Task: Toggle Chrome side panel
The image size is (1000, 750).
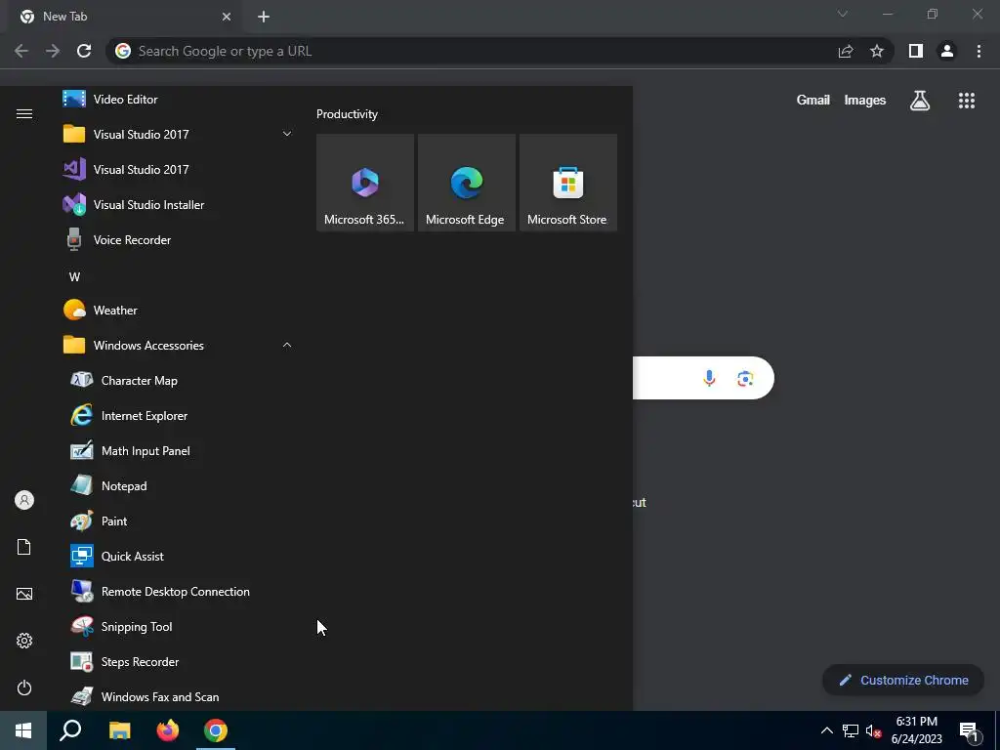Action: (x=916, y=51)
